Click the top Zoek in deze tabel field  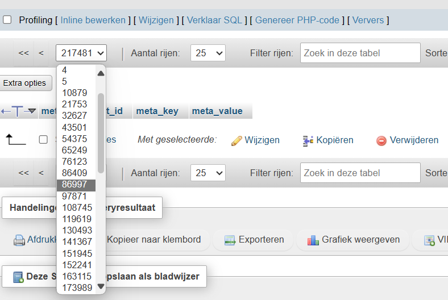click(x=360, y=53)
